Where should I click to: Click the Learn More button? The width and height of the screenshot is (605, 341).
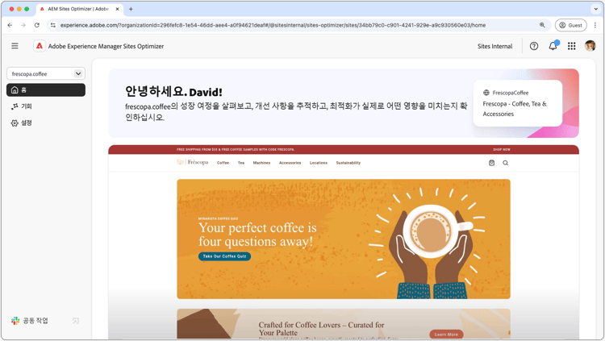click(446, 335)
